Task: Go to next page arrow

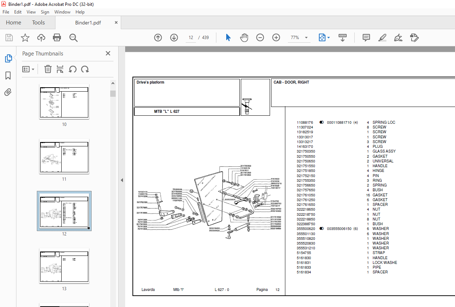Action: point(174,38)
